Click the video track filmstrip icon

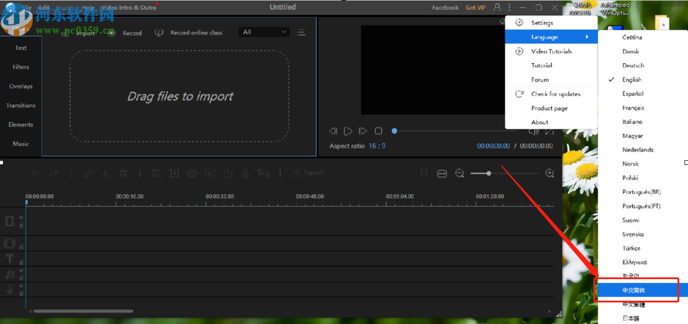tap(10, 221)
